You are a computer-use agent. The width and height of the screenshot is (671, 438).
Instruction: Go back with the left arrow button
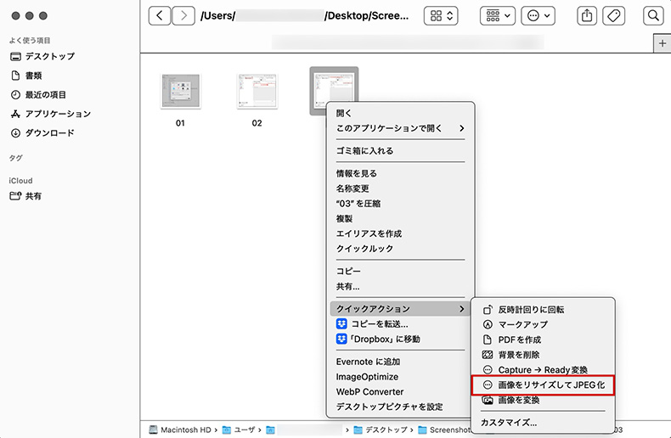(159, 16)
